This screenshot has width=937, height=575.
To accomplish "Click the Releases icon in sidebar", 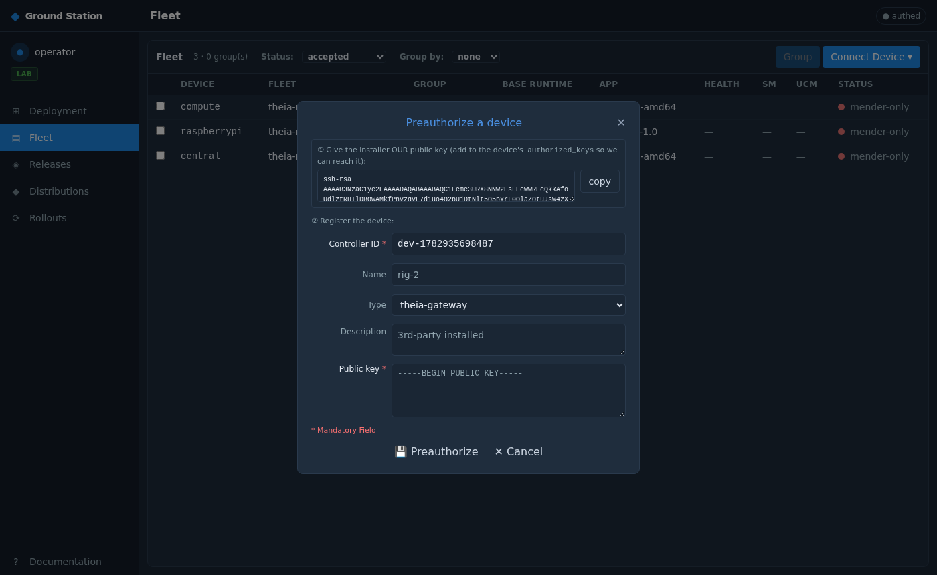I will point(16,164).
